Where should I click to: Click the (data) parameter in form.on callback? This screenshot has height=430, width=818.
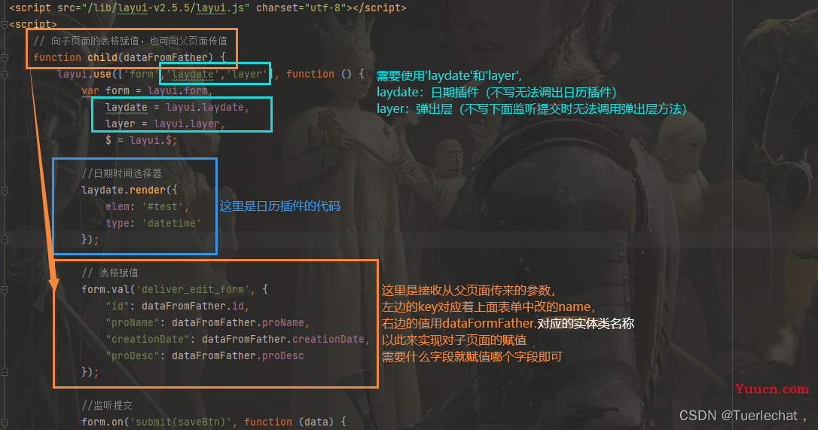[x=316, y=422]
